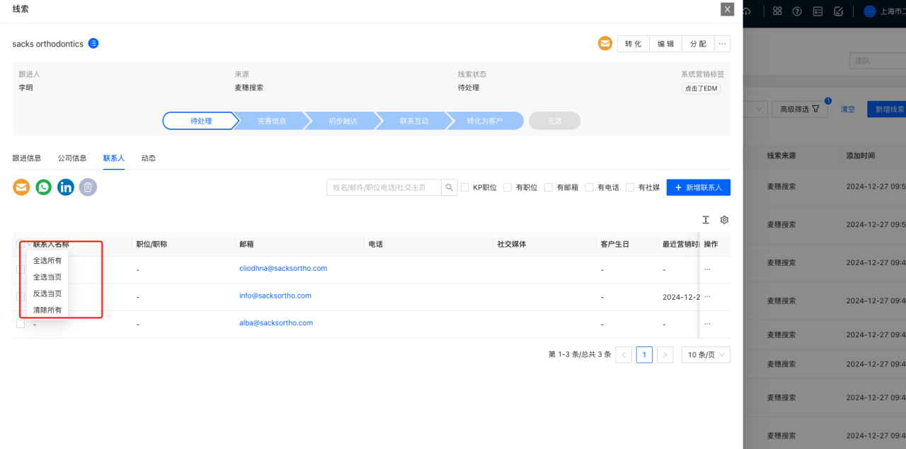Choose 全选当页 from selection menu
The height and width of the screenshot is (449, 906).
pos(47,277)
